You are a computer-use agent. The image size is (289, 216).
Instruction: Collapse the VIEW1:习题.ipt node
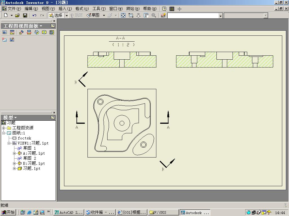9,143
